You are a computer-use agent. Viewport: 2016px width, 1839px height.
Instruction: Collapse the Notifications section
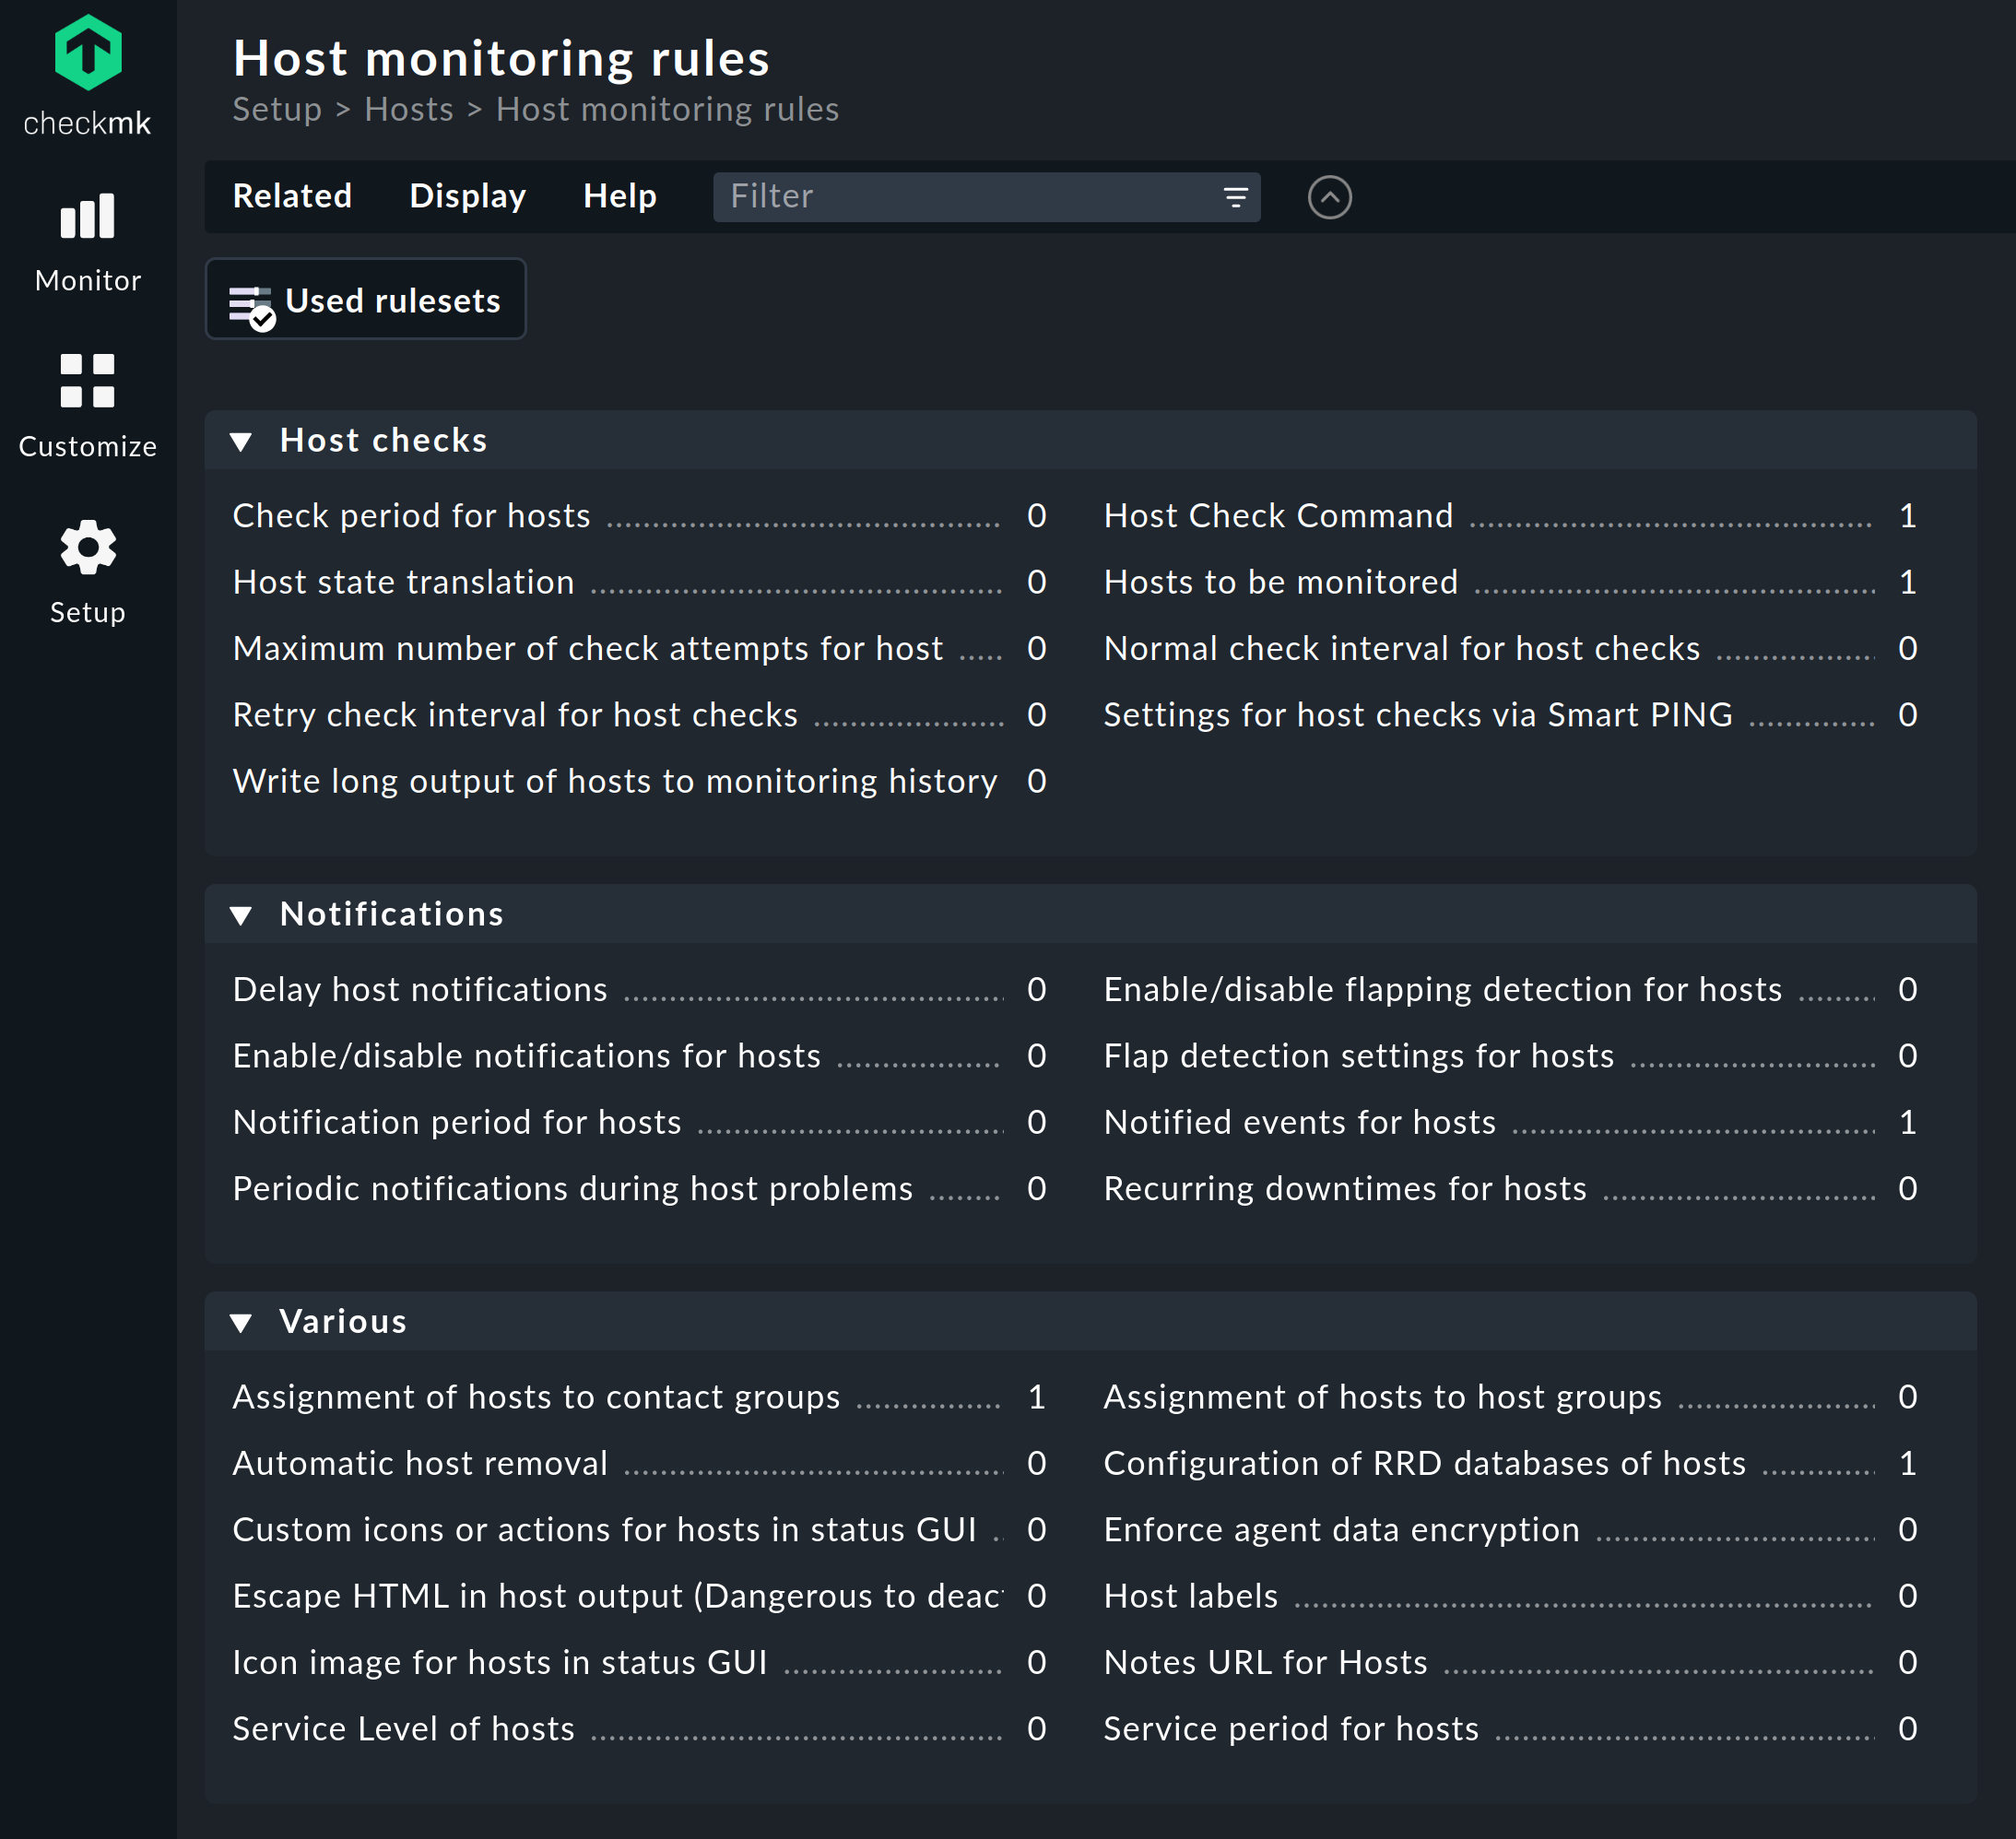coord(242,914)
